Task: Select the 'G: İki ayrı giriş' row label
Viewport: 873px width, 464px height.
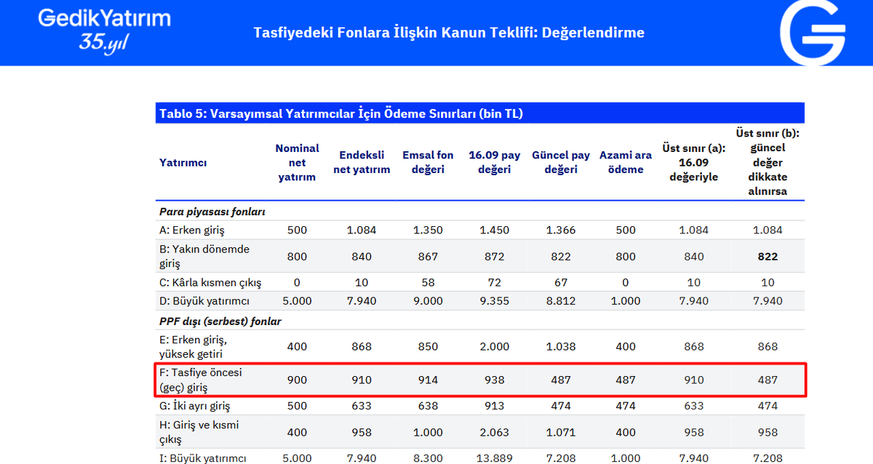Action: [x=196, y=406]
